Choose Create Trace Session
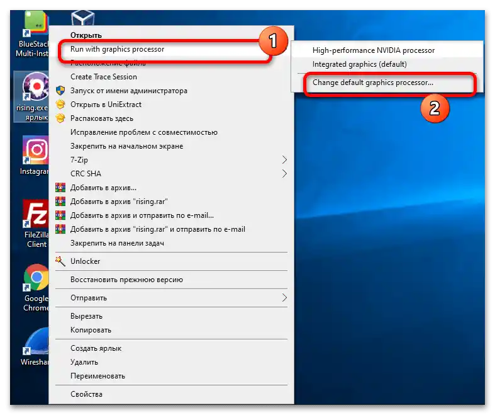495x415 pixels. 171,77
